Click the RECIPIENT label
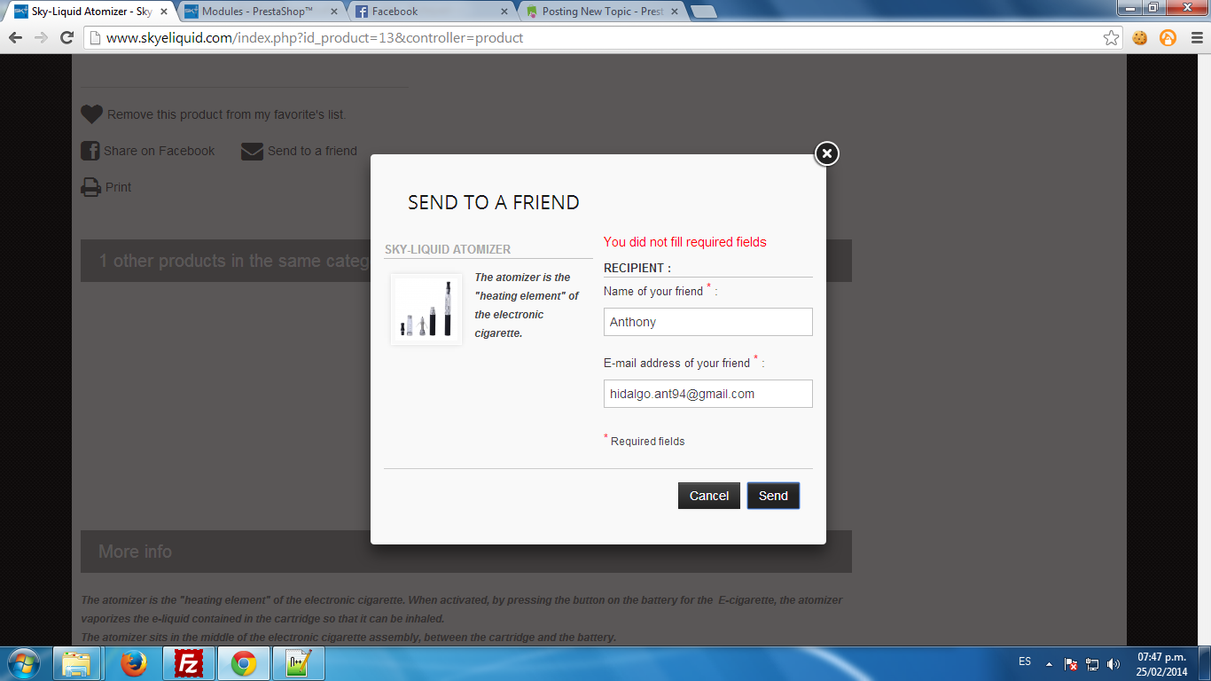The image size is (1211, 681). [637, 268]
